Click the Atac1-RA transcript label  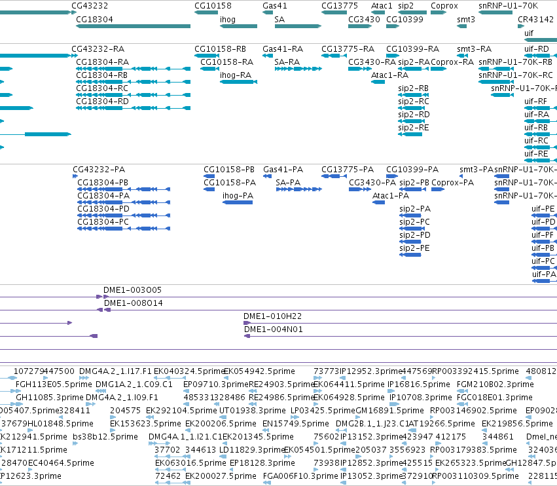(389, 75)
